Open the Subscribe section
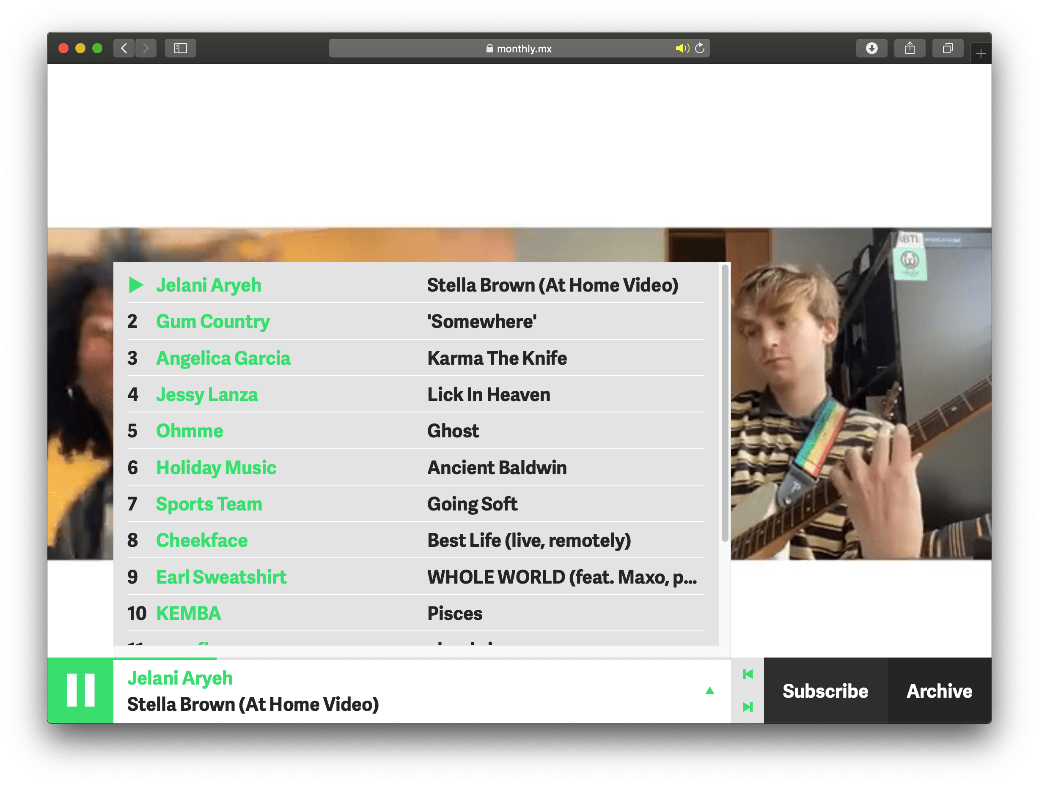This screenshot has width=1039, height=786. point(825,691)
